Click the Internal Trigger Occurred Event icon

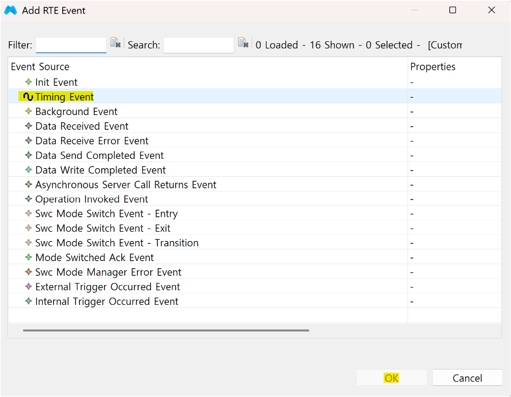click(29, 301)
